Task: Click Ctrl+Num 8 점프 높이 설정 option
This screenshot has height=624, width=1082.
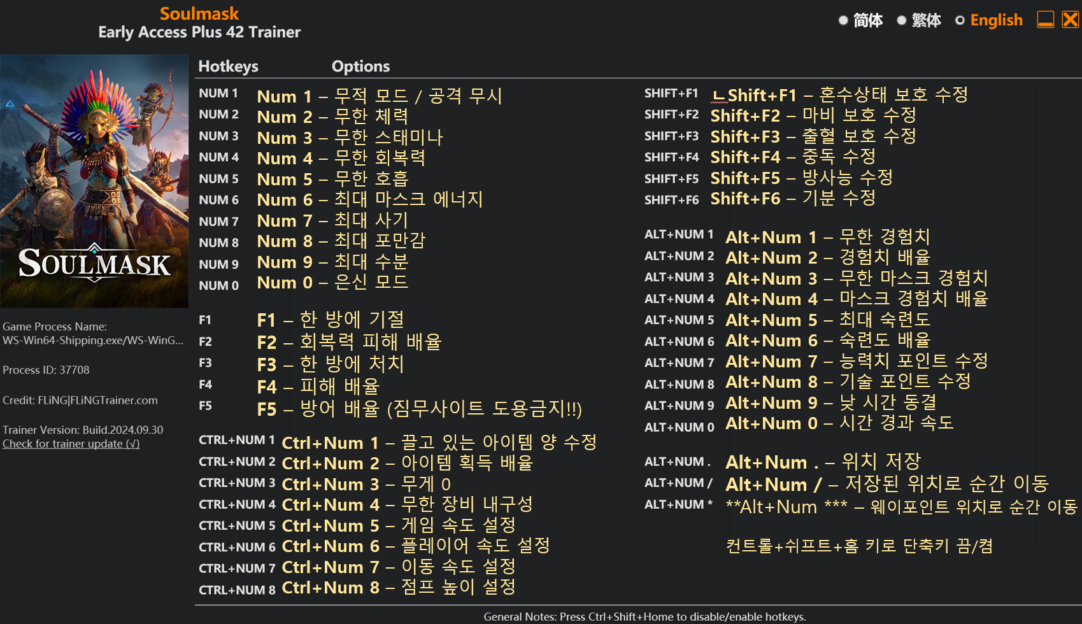Action: point(399,587)
